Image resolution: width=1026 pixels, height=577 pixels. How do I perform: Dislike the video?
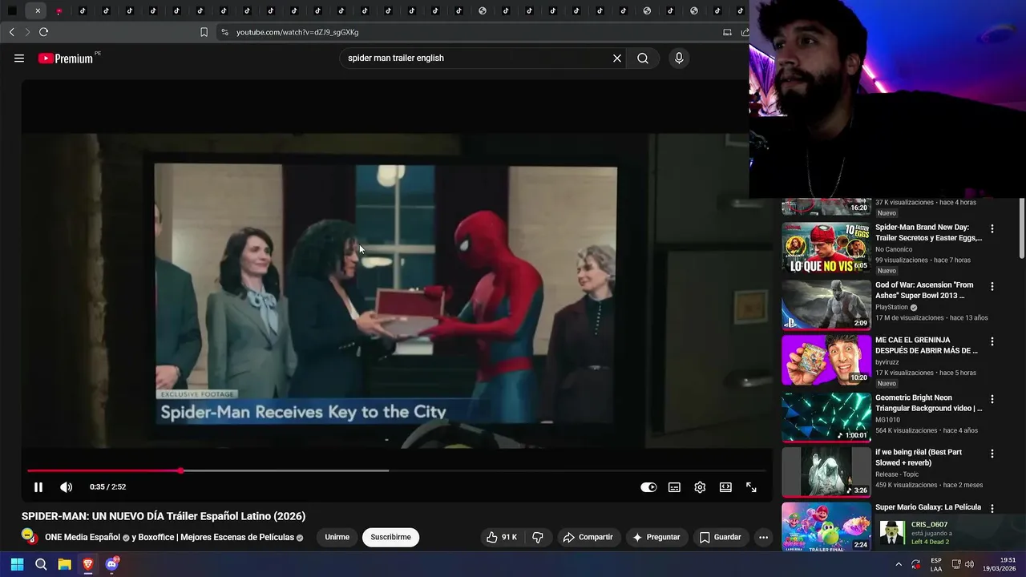538,537
